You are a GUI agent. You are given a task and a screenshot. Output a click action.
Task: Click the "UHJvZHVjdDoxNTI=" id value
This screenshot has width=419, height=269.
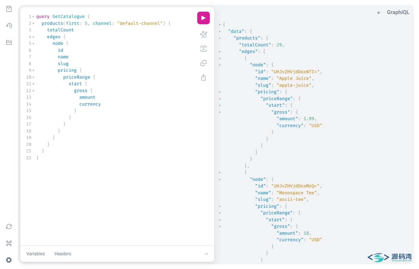[295, 72]
